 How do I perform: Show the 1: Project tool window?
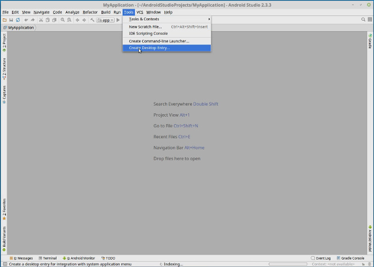[4, 43]
